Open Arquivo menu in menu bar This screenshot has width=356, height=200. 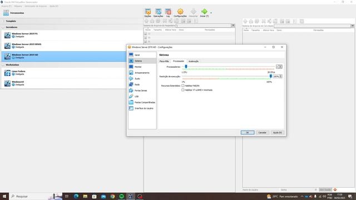click(6, 6)
